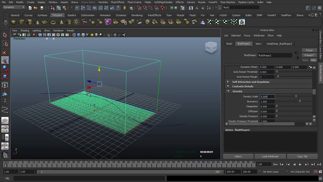Create a polygon pyramid from the shelf
323x182 pixels.
pos(61,22)
